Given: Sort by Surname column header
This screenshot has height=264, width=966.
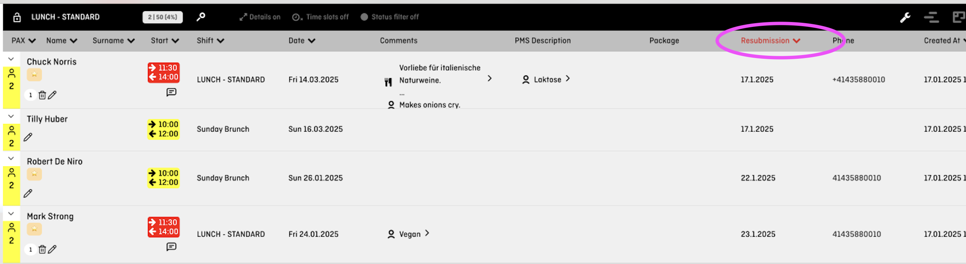Looking at the screenshot, I should point(114,41).
